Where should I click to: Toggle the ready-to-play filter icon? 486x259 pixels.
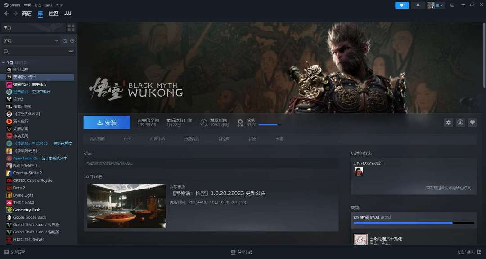click(x=72, y=41)
